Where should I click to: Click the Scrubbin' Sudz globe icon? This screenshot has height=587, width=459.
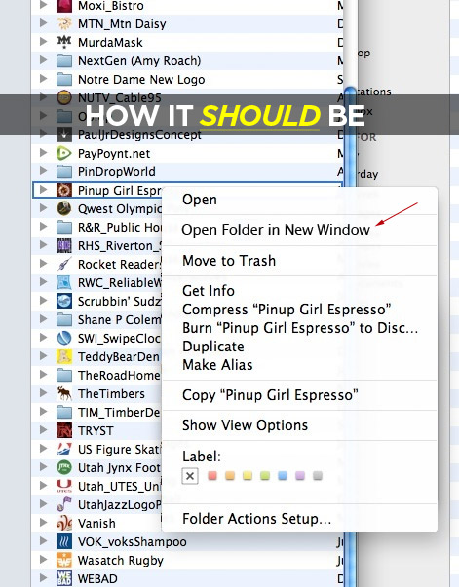[64, 301]
